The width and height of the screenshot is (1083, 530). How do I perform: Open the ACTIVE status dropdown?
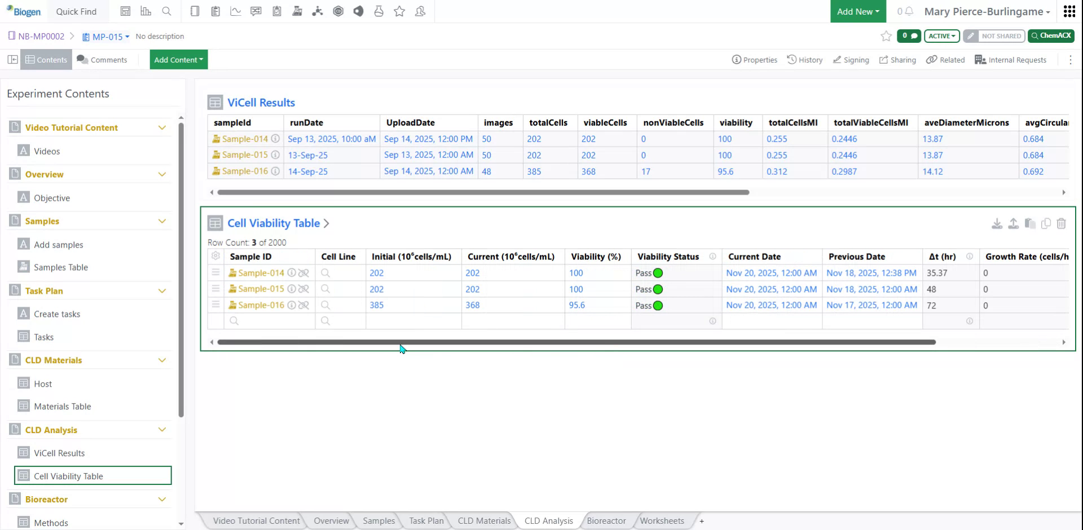coord(941,36)
